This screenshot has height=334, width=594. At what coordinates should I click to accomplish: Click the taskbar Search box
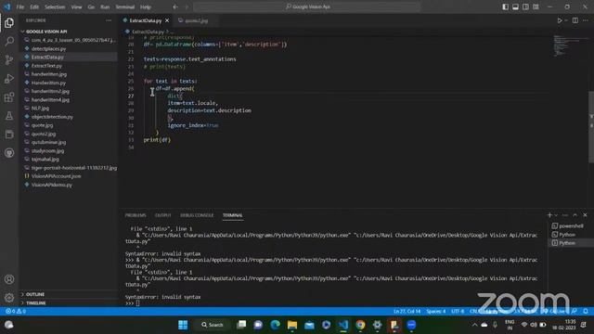213,325
